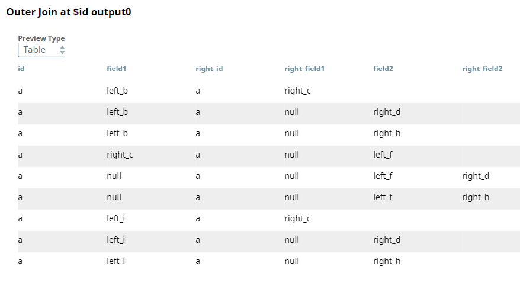Select the 'field1' column header
Viewport: 520px width, 286px height.
(117, 69)
